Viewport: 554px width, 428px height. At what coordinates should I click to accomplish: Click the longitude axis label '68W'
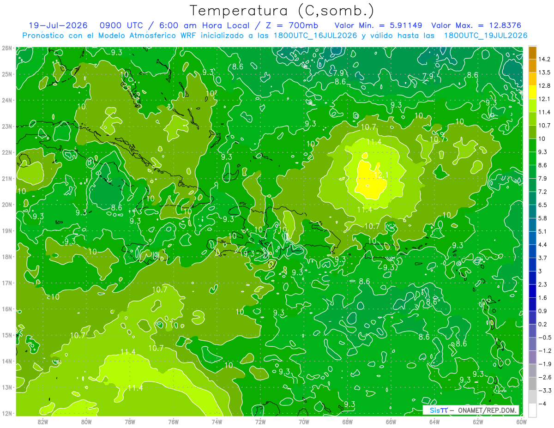point(347,422)
